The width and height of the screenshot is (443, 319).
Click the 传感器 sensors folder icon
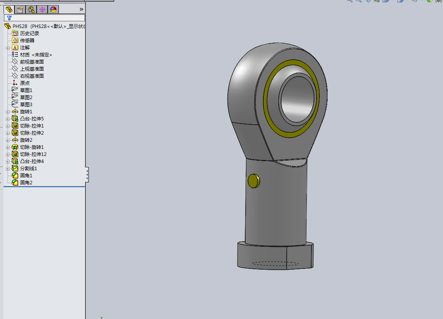pos(15,40)
